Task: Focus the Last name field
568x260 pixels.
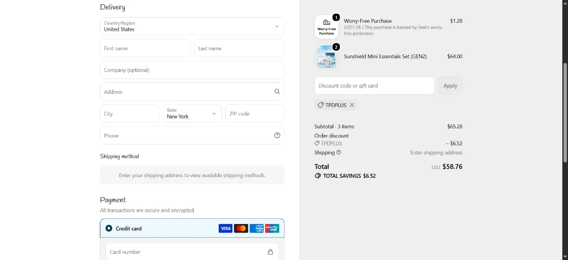Action: point(239,48)
